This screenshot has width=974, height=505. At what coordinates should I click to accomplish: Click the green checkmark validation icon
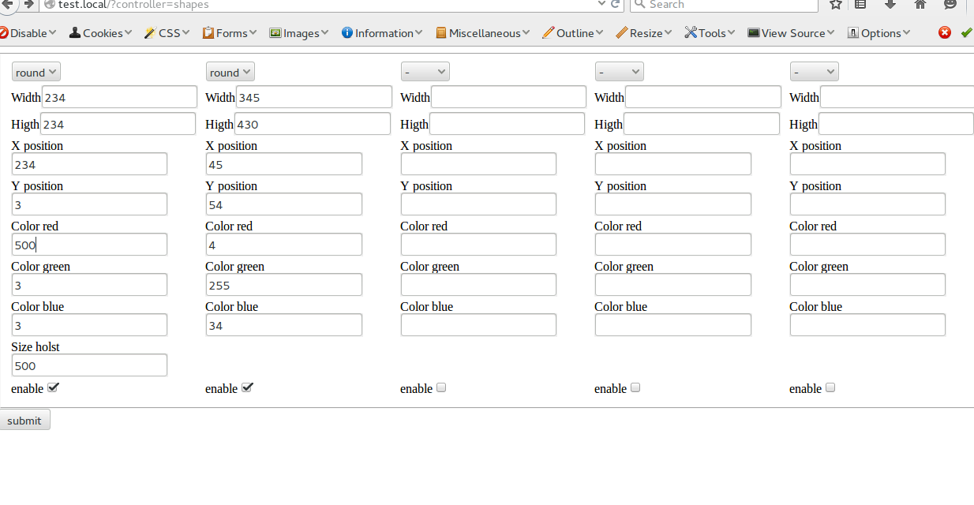click(x=966, y=33)
